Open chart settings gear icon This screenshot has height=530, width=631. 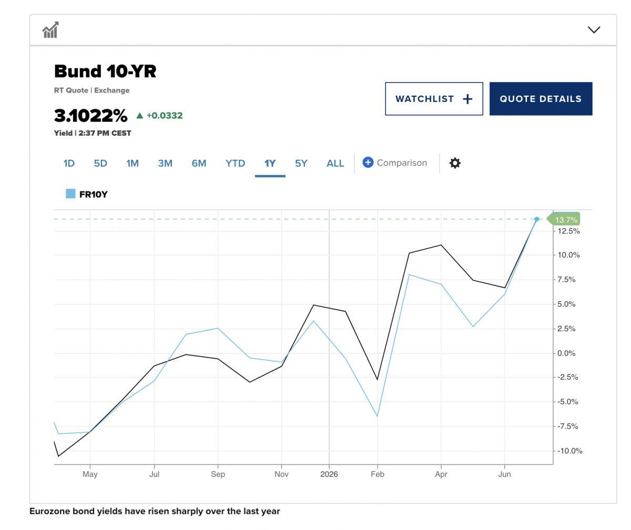455,163
